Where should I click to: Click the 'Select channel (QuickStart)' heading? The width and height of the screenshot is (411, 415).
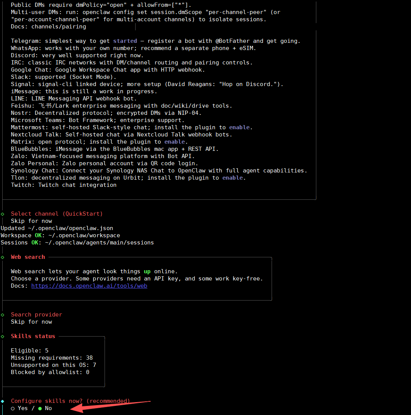point(56,214)
